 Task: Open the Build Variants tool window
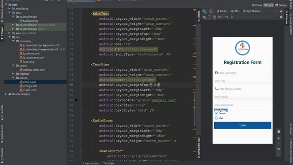(x=2, y=134)
